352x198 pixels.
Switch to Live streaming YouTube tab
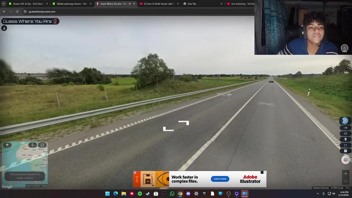click(x=240, y=4)
